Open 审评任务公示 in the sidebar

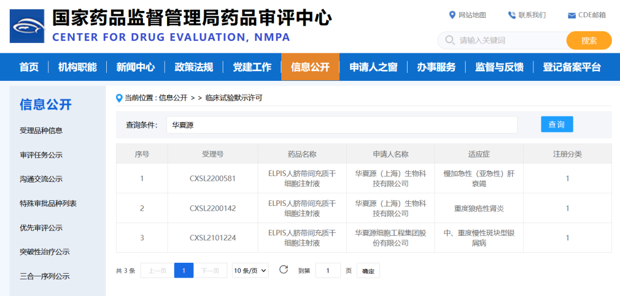(x=41, y=155)
